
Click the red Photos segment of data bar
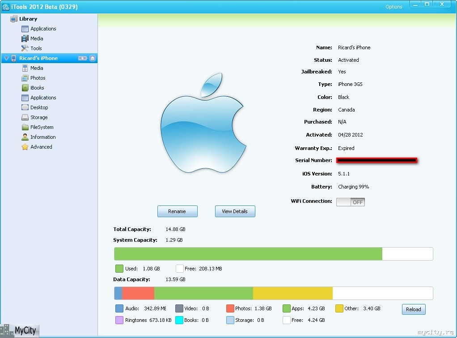138,293
